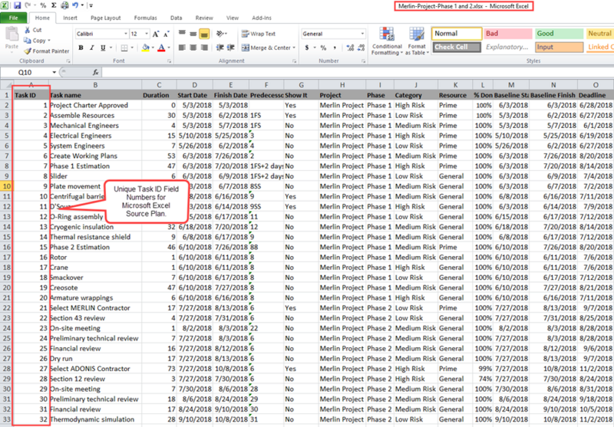This screenshot has width=614, height=427.
Task: Select cell Select ADONIS Contractor
Action: click(95, 368)
